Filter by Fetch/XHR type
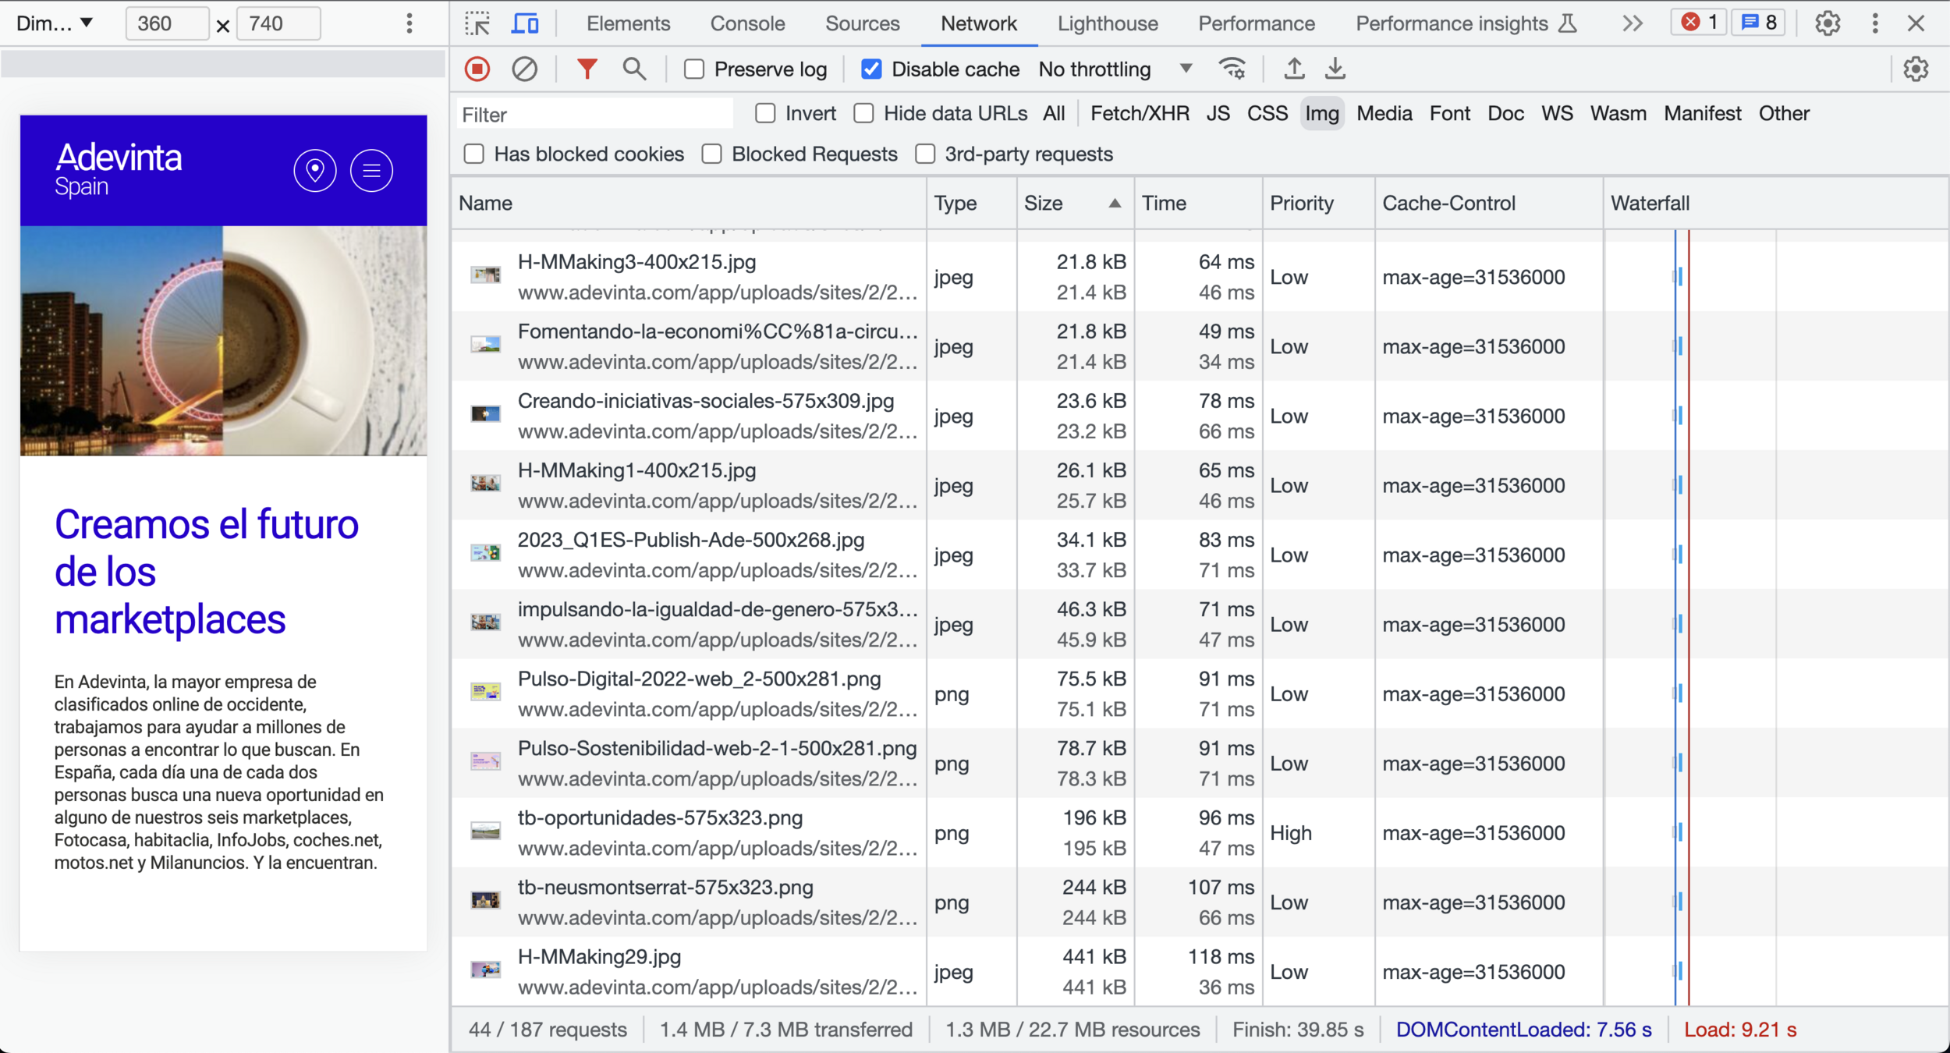 [x=1139, y=114]
